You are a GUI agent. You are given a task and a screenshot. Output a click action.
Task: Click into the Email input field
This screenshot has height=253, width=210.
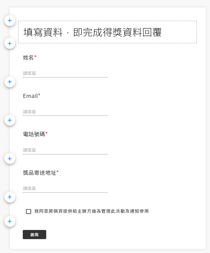[65, 112]
